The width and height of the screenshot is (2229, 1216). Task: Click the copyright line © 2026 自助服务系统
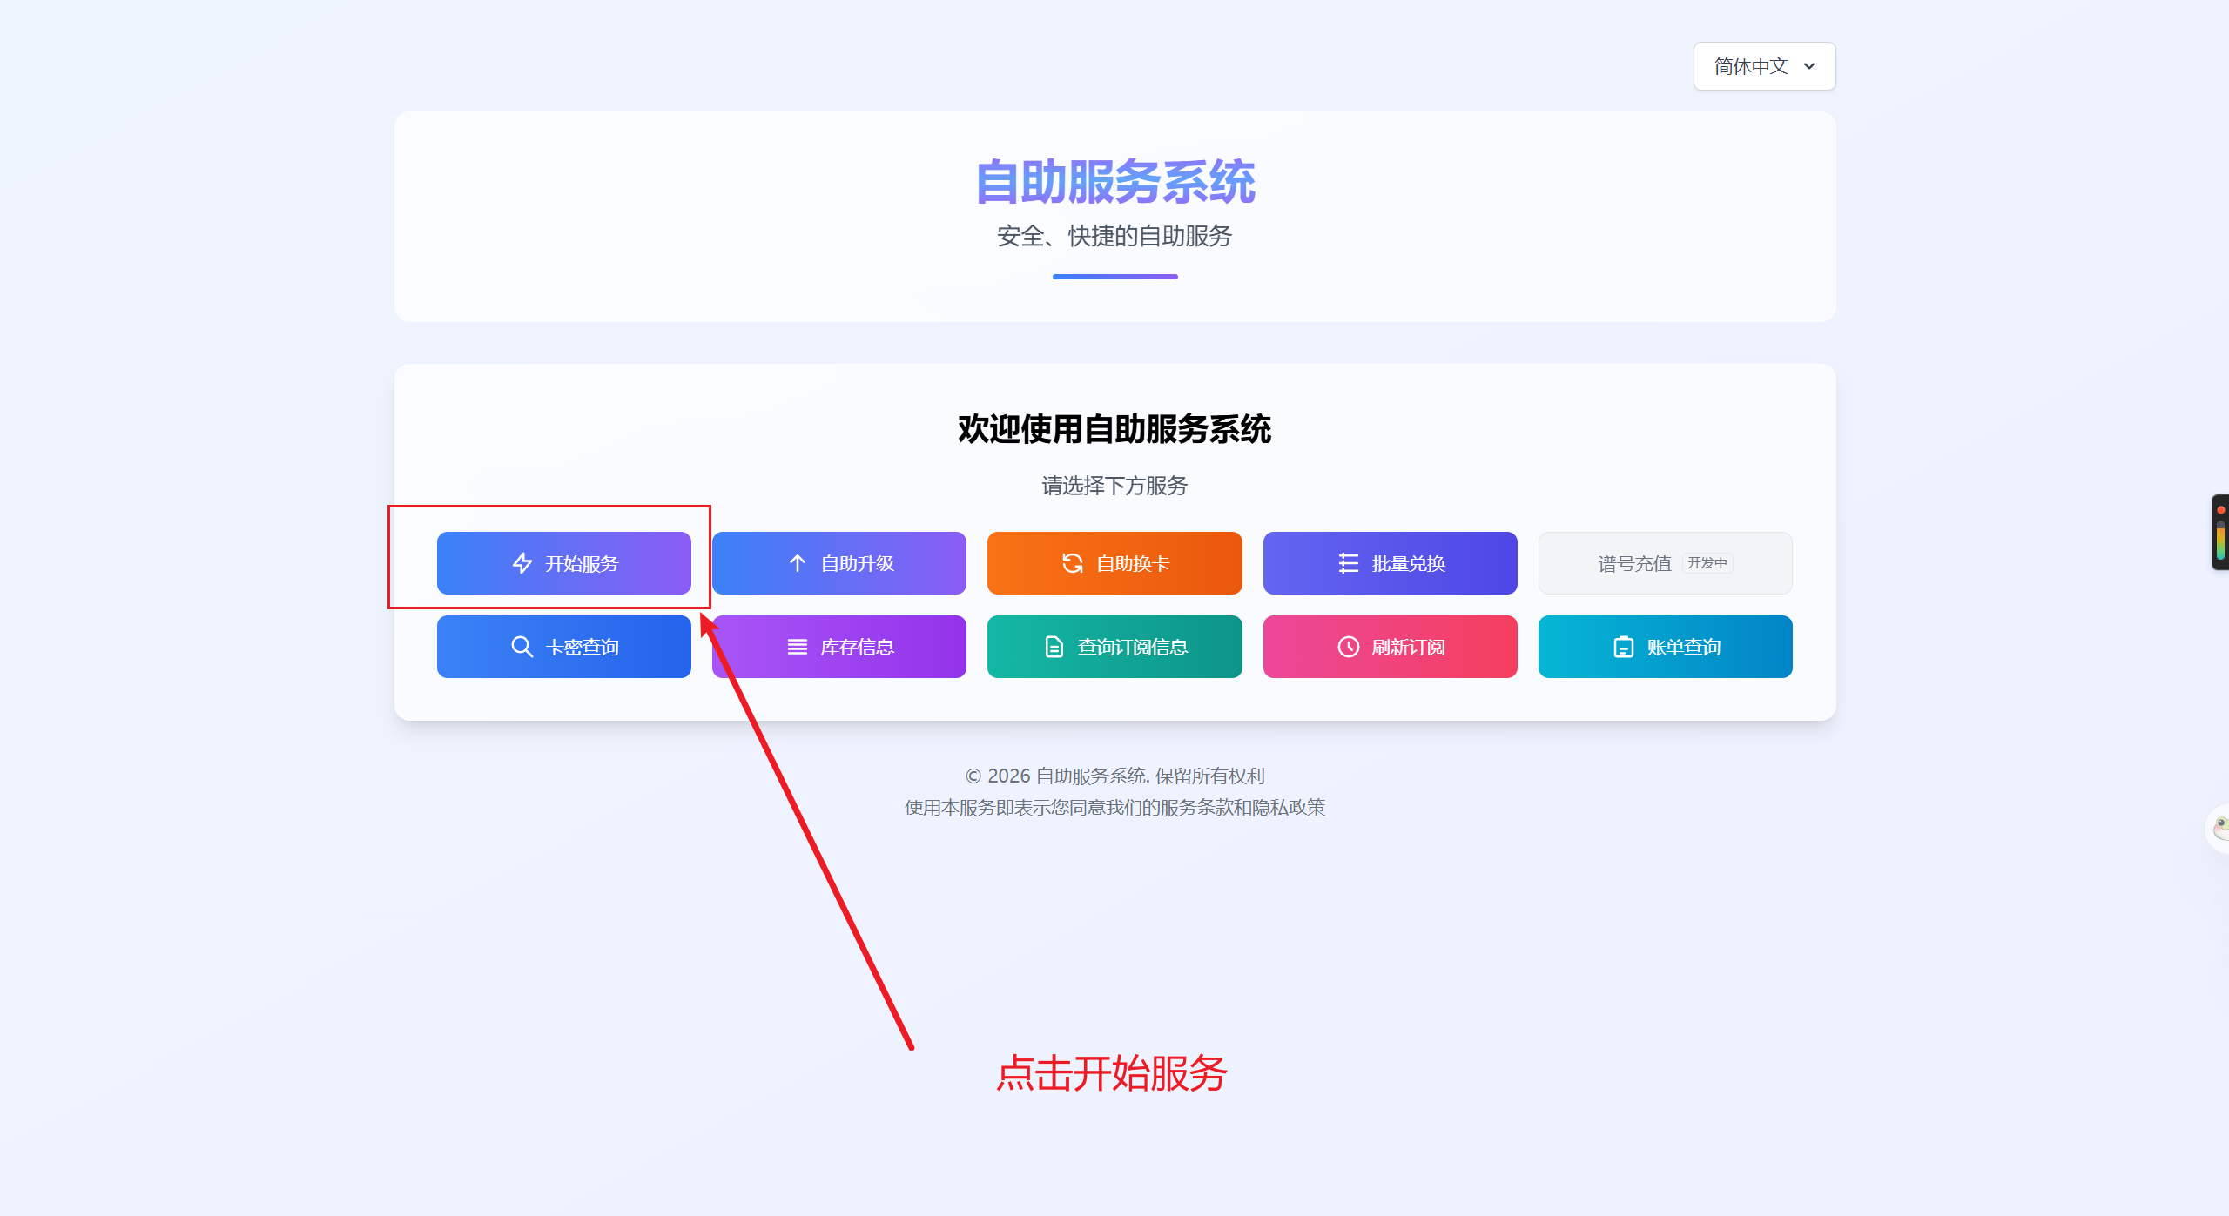point(1115,776)
